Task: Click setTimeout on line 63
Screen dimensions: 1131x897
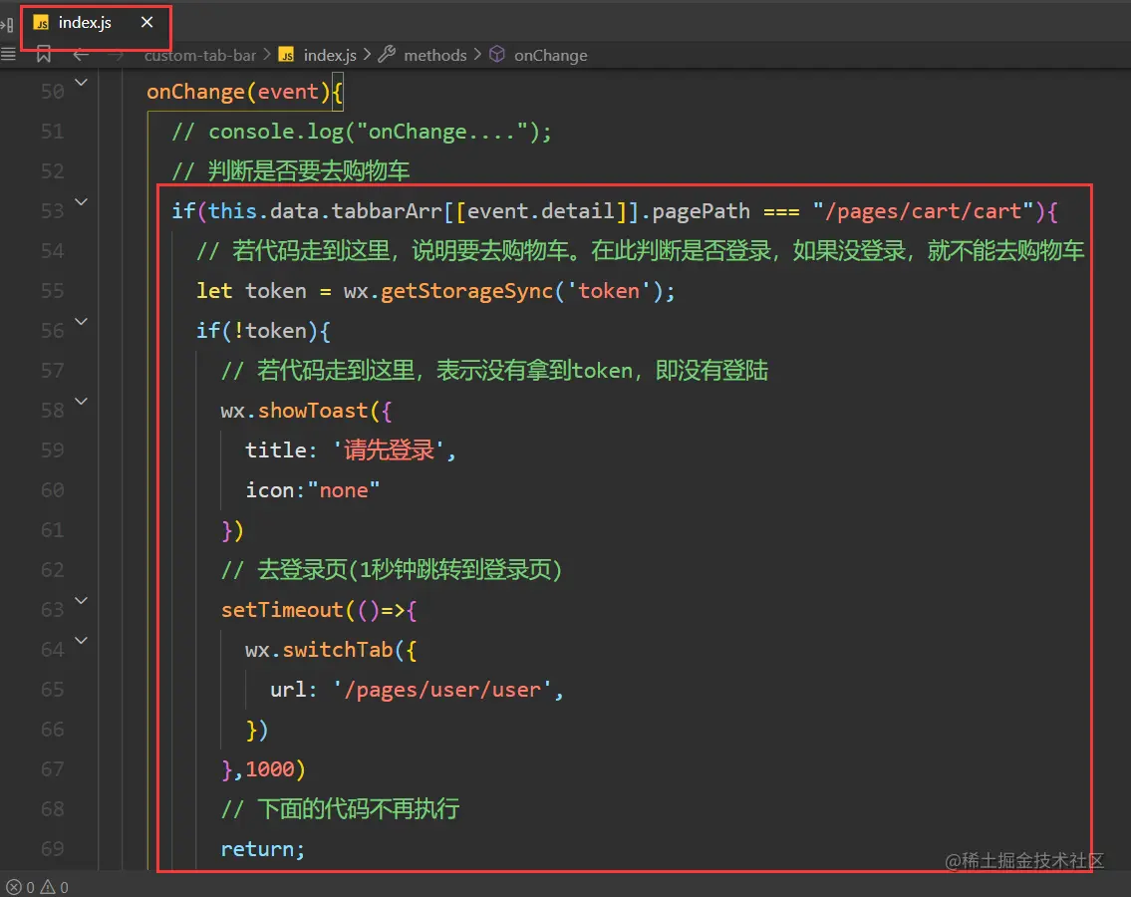Action: pos(282,610)
